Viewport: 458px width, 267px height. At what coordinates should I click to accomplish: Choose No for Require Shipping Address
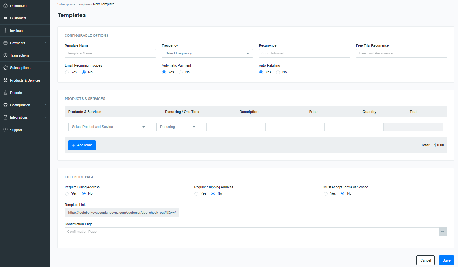(213, 194)
